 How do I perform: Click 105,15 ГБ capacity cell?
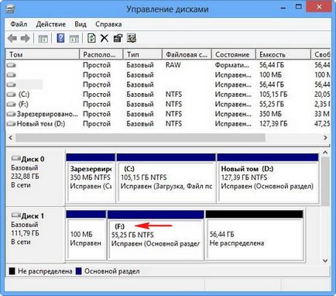[273, 95]
